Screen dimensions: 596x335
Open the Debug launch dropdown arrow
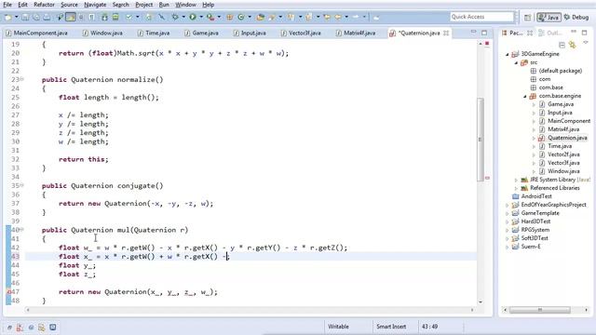pos(183,17)
